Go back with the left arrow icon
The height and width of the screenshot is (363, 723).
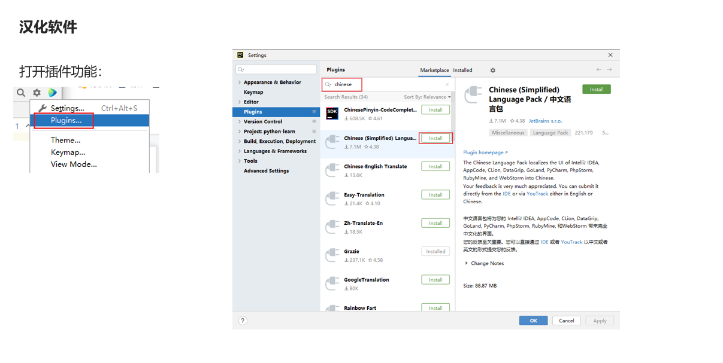click(598, 70)
